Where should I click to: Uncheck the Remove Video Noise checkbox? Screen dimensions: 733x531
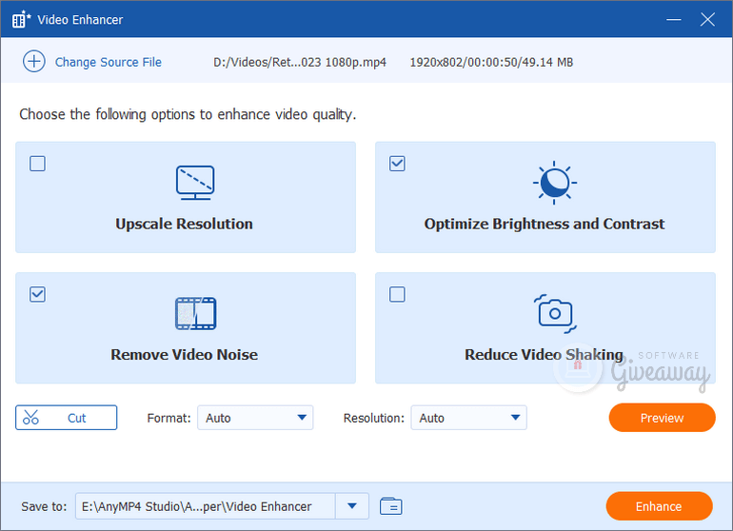(37, 294)
